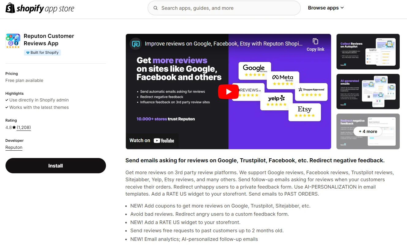Show the + 4 more screenshots

[x=368, y=131]
